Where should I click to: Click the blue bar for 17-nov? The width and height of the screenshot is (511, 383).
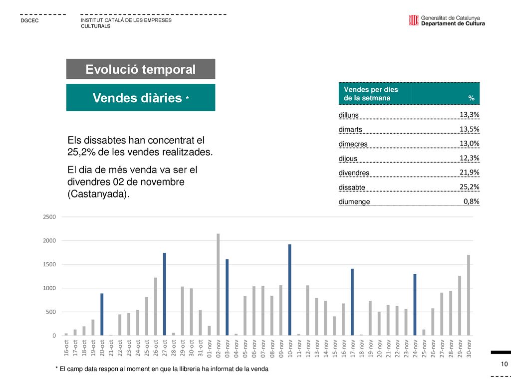click(x=352, y=302)
